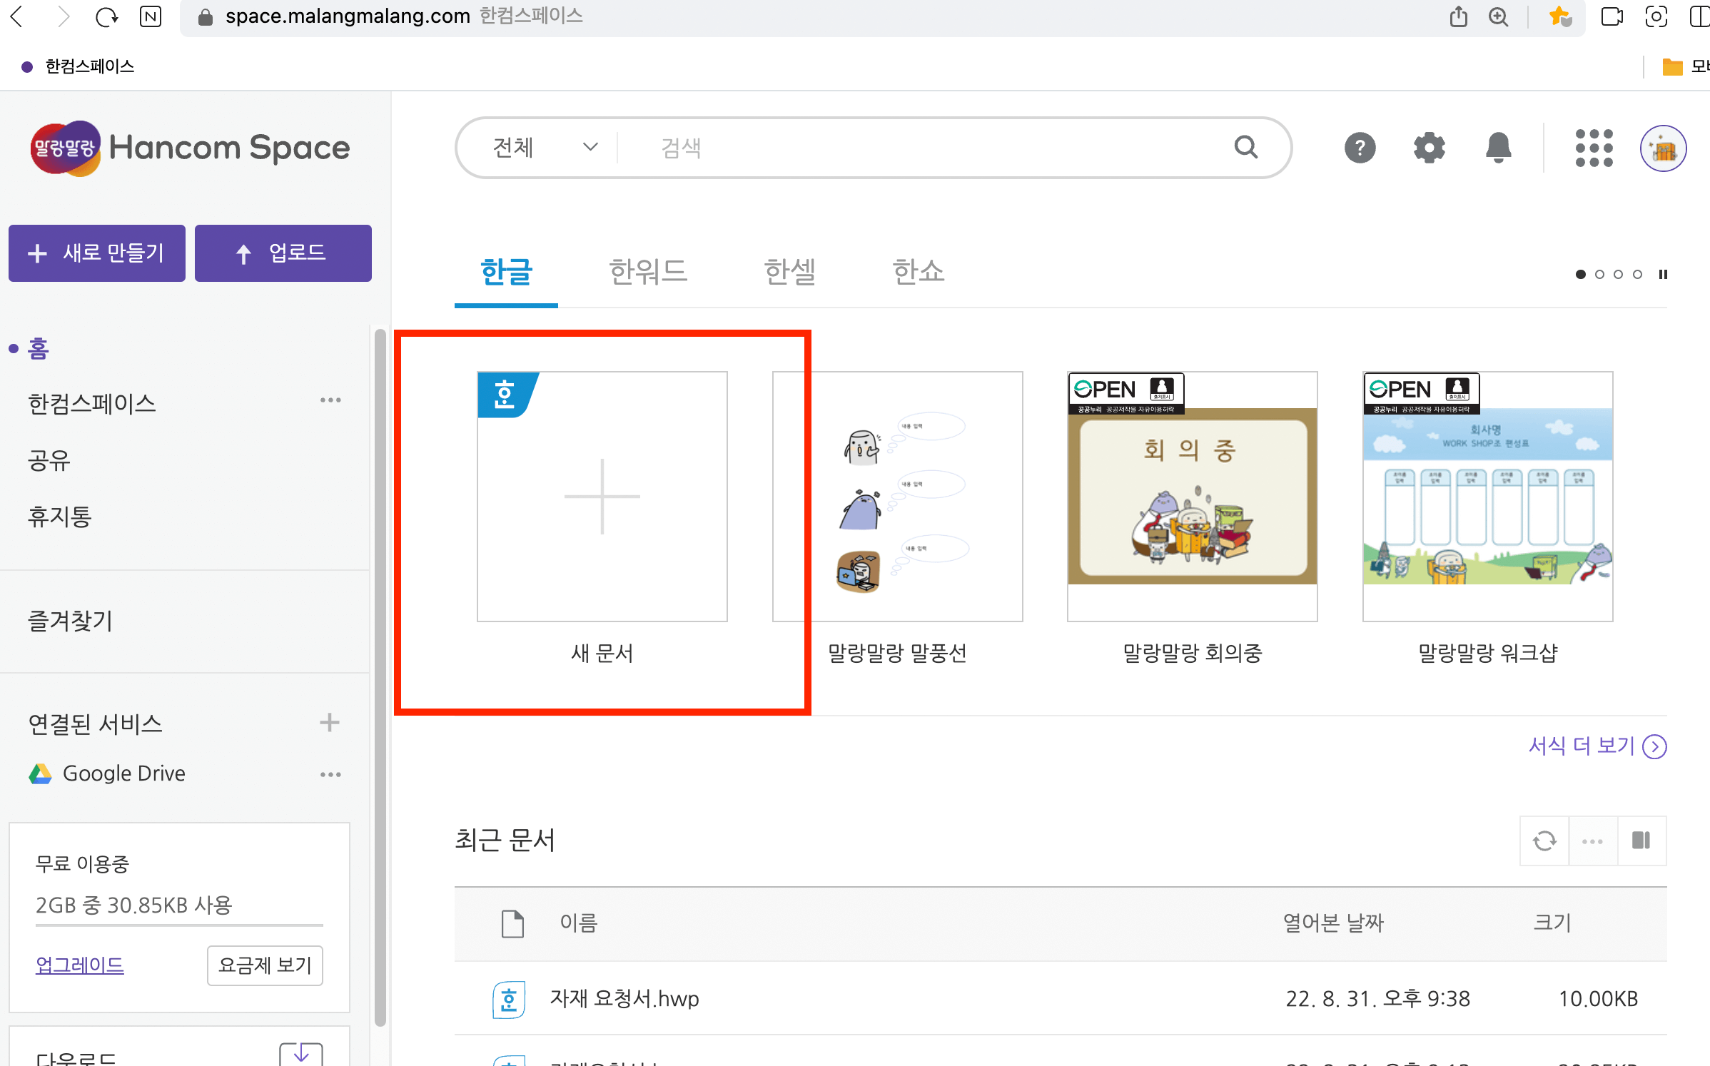Open notifications bell icon

click(1498, 148)
